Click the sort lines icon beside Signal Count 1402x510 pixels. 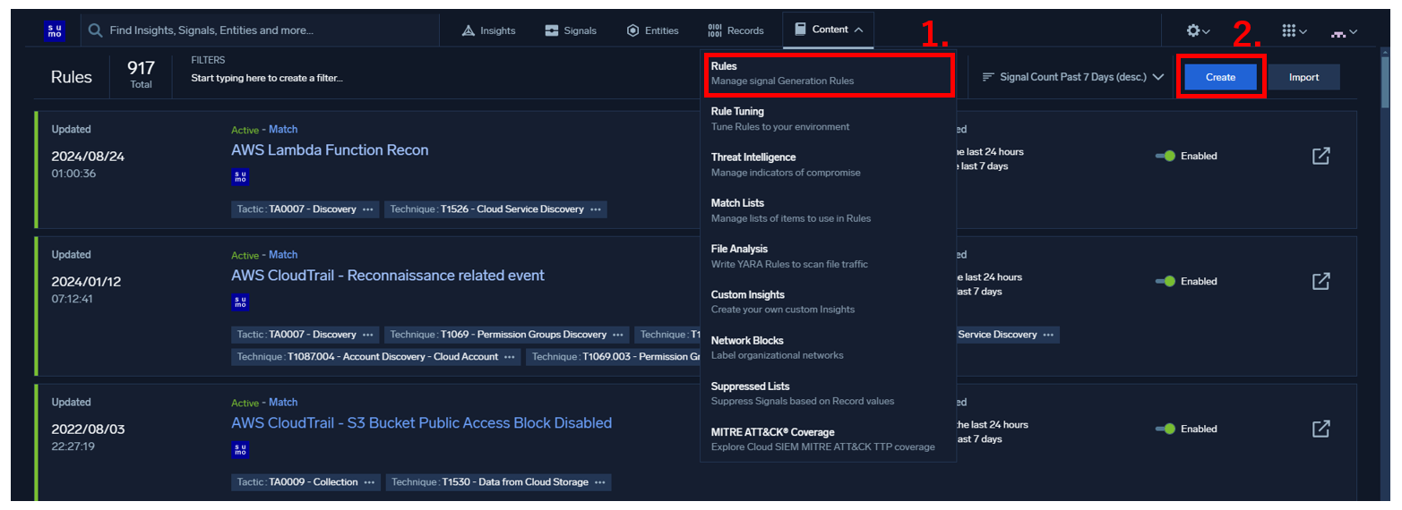(989, 77)
